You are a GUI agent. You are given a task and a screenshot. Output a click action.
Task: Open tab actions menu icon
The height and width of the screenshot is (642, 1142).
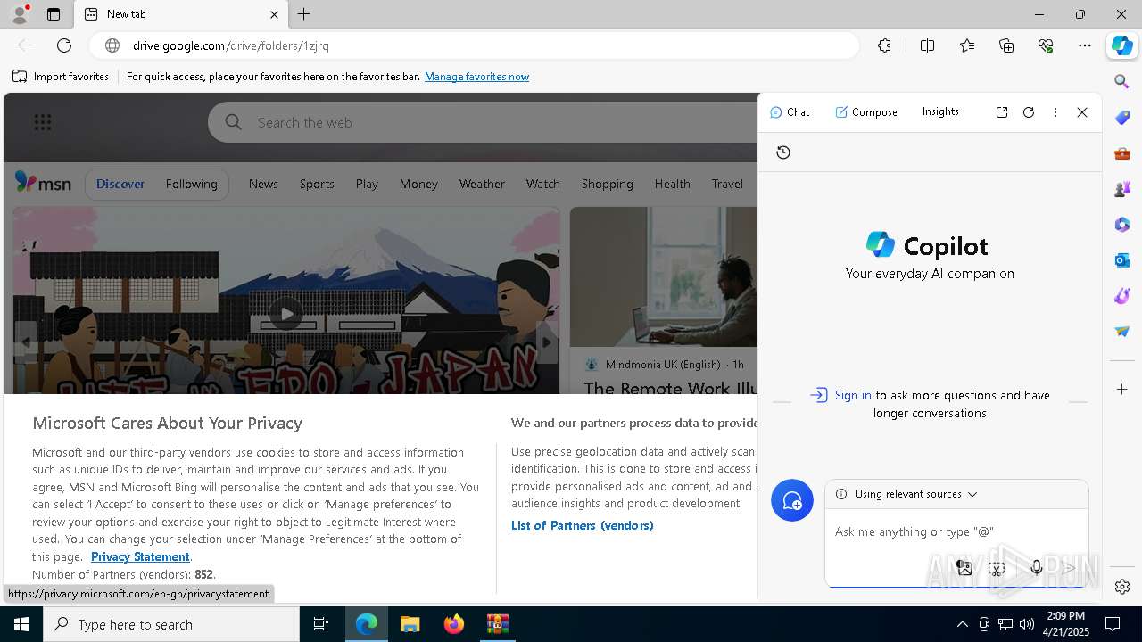(54, 14)
